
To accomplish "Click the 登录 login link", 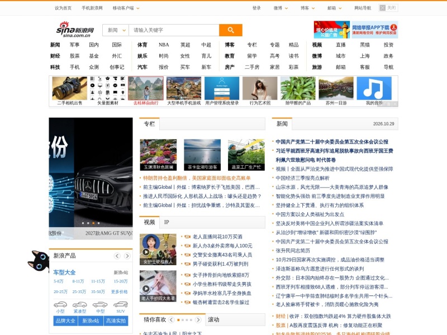I will click(x=256, y=8).
